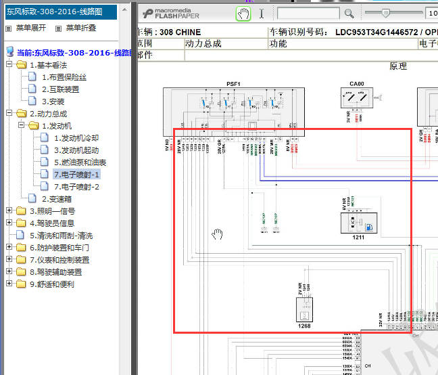
Task: Click 菜单展开 to expand the menu
Action: coord(30,28)
